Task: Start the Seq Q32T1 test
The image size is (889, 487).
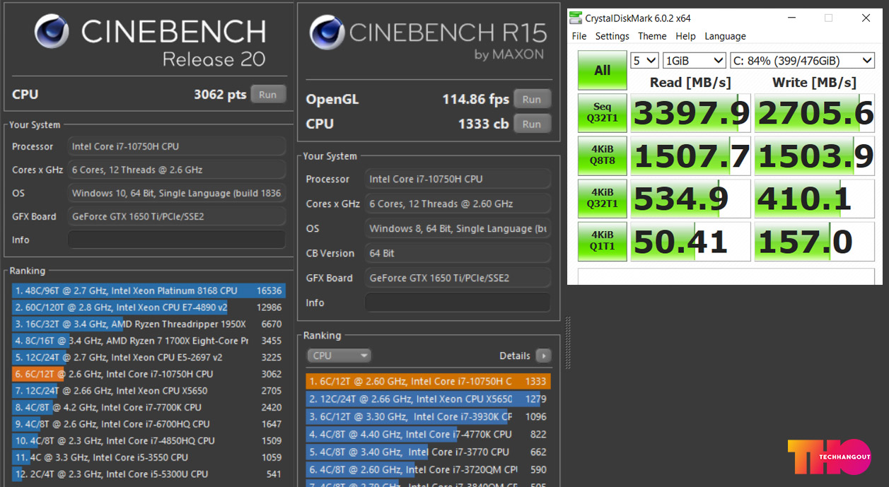Action: coord(603,113)
